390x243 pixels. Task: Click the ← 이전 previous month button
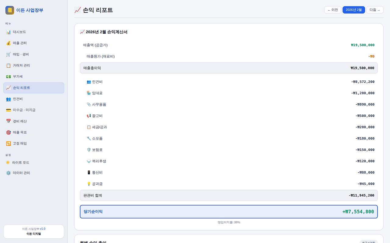[x=332, y=10]
